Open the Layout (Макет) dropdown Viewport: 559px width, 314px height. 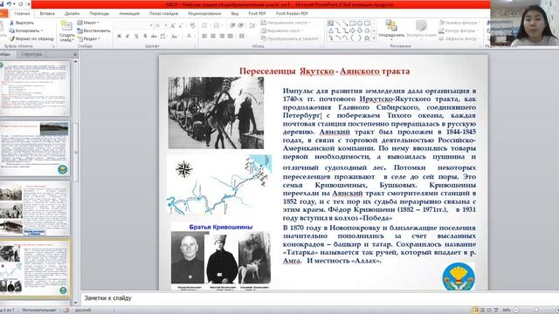point(87,23)
